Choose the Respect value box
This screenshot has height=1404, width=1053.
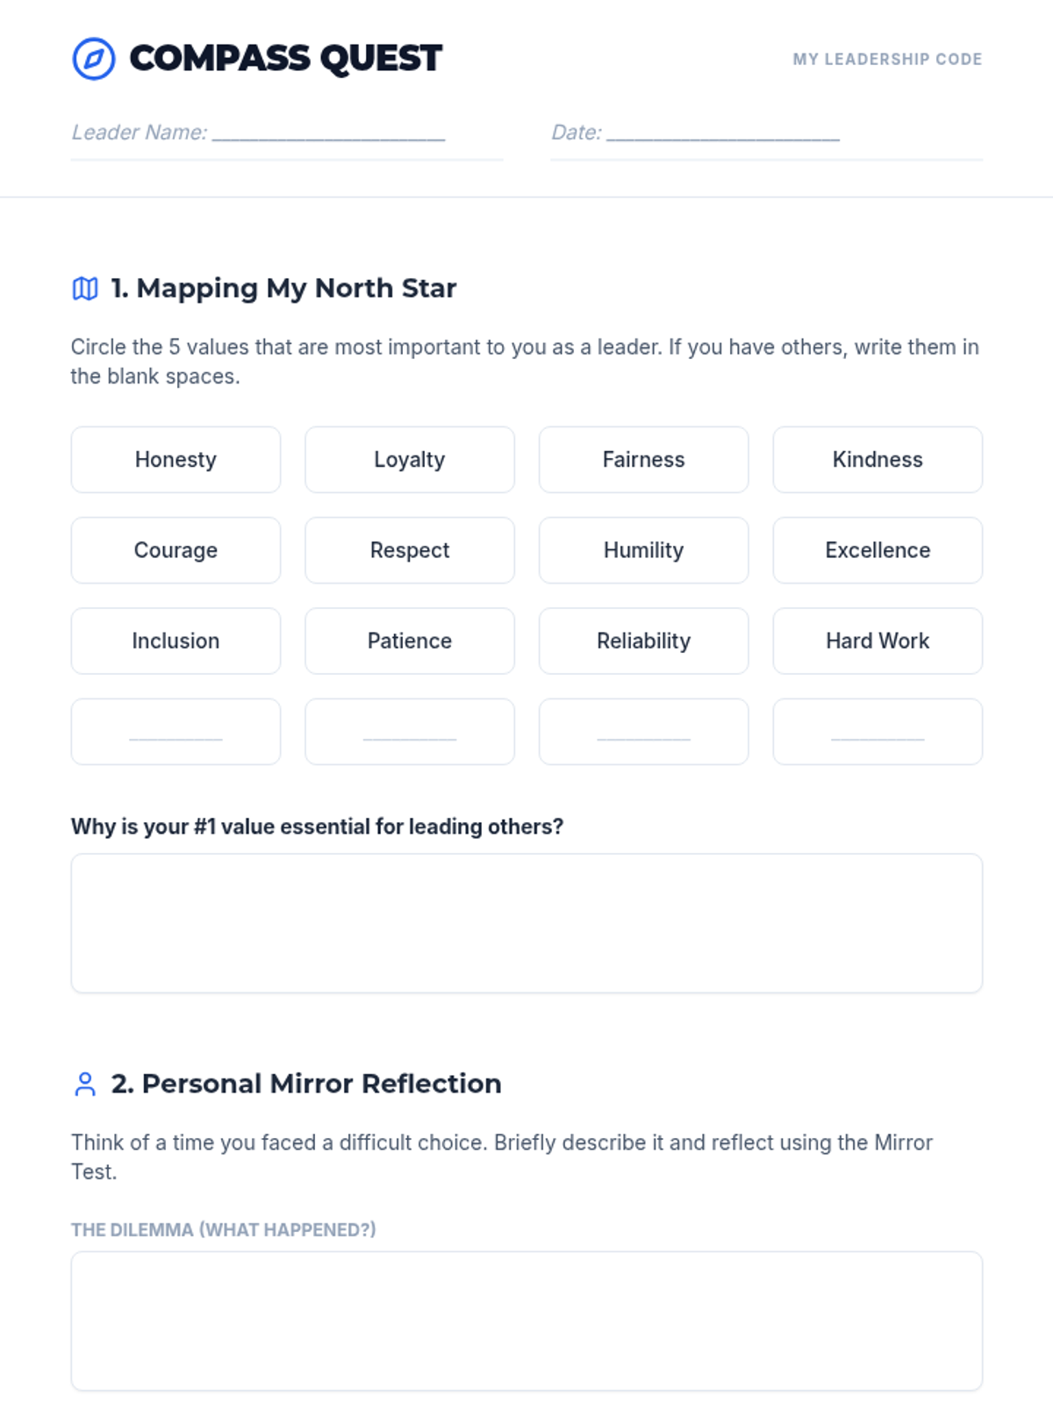[x=410, y=550]
